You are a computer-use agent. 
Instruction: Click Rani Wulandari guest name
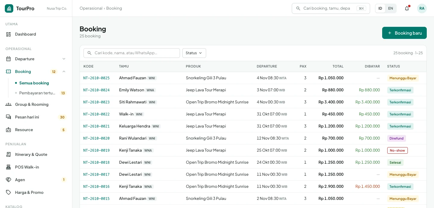coord(133,138)
